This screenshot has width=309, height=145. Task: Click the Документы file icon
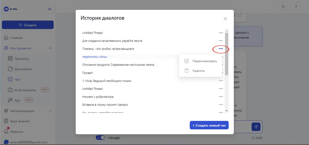(10, 69)
